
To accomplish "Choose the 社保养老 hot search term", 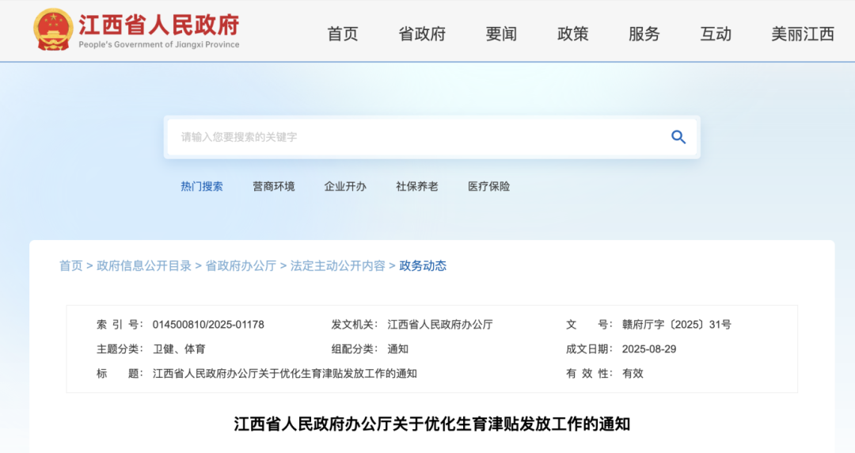I will [417, 187].
